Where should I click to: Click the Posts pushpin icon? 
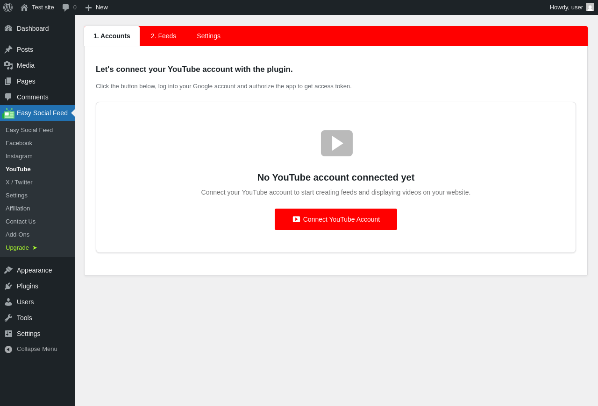[8, 49]
